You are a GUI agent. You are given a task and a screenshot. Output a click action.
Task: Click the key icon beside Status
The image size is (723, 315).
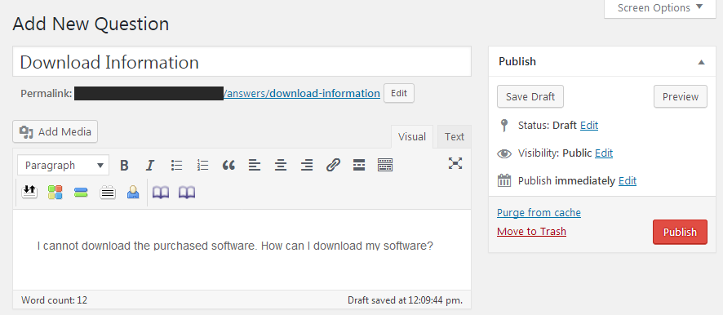coord(504,126)
